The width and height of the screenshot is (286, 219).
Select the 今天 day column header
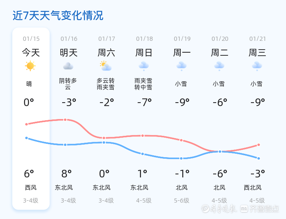31,53
